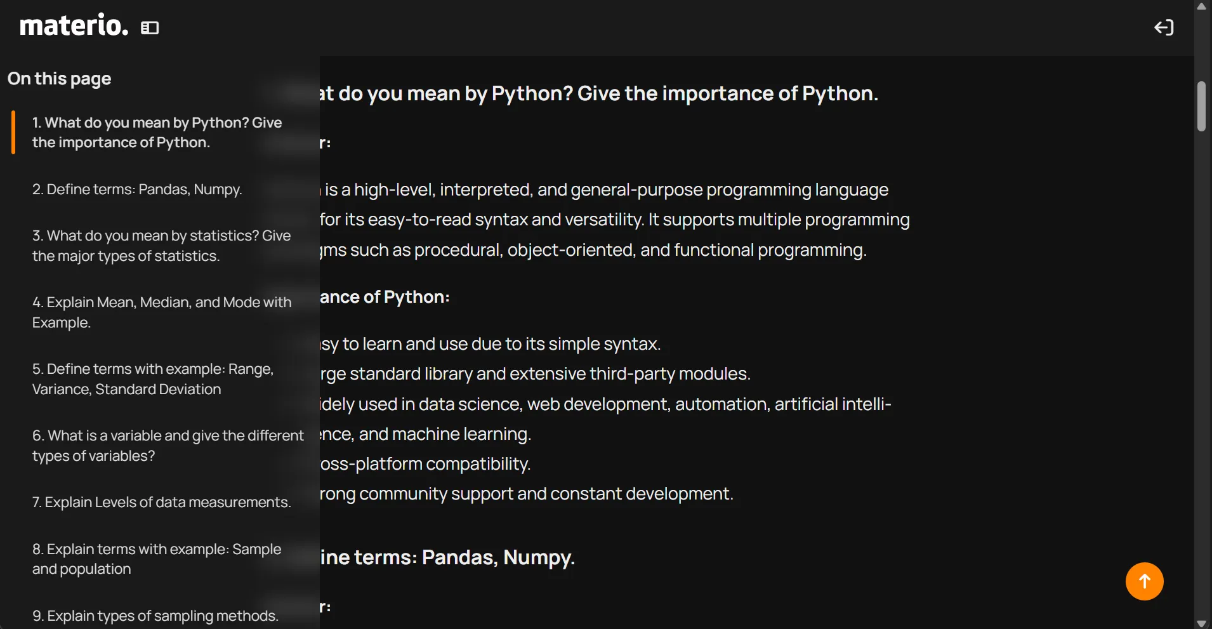Click the scrollbar up arrow
This screenshot has height=629, width=1212.
click(1201, 6)
